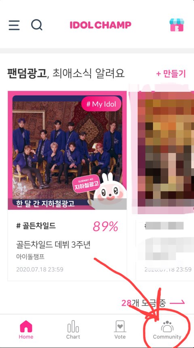Open the Community people icon
This screenshot has height=348, width=194.
[167, 327]
